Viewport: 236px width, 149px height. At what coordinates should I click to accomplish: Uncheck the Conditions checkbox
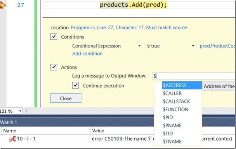tap(54, 37)
